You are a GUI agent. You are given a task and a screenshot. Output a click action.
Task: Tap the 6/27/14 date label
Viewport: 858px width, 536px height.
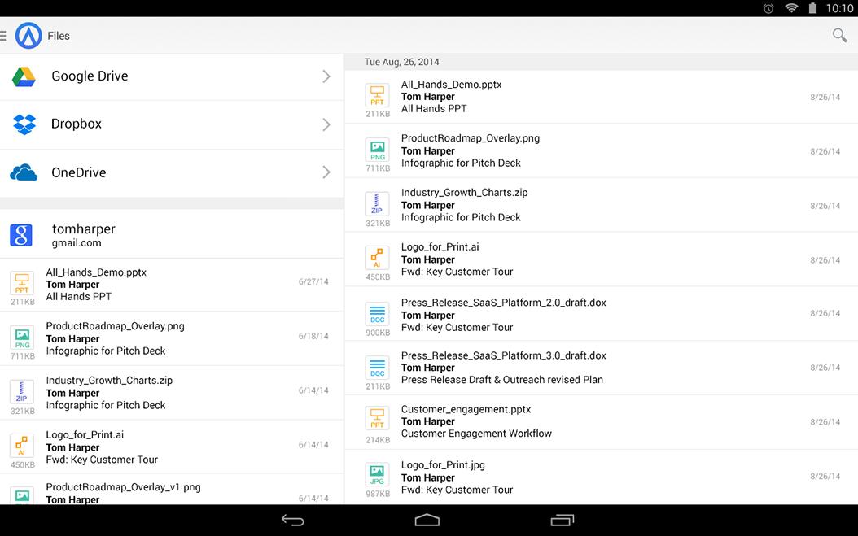pyautogui.click(x=313, y=281)
